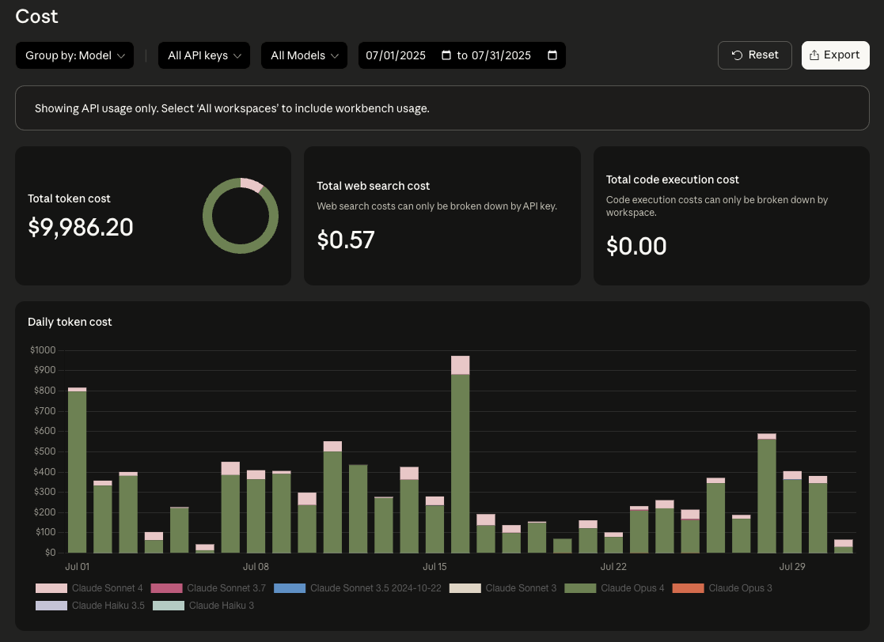Toggle Claude Sonnet 4 in the chart legend
The width and height of the screenshot is (884, 642).
pos(107,588)
